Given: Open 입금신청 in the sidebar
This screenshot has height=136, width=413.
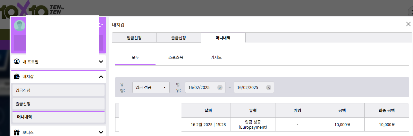Looking at the screenshot, I should tap(58, 91).
